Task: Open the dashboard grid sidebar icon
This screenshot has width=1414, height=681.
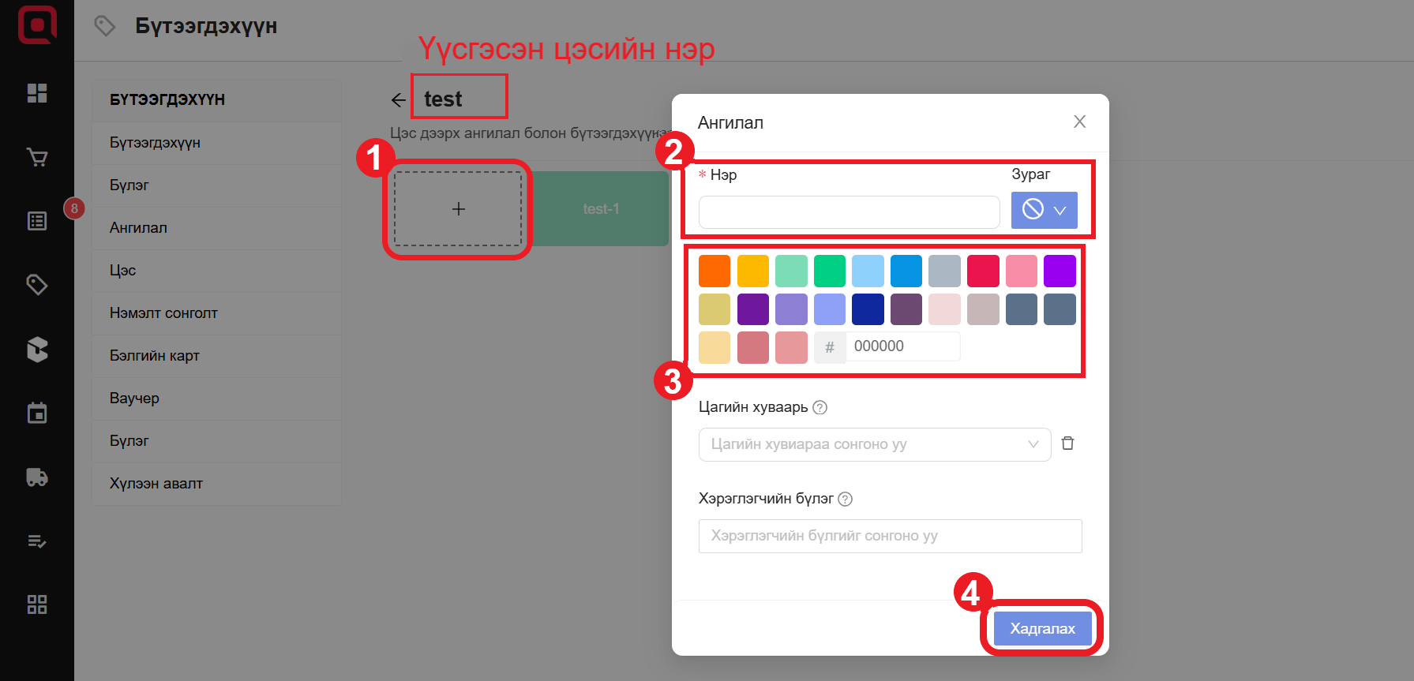Action: pyautogui.click(x=37, y=93)
